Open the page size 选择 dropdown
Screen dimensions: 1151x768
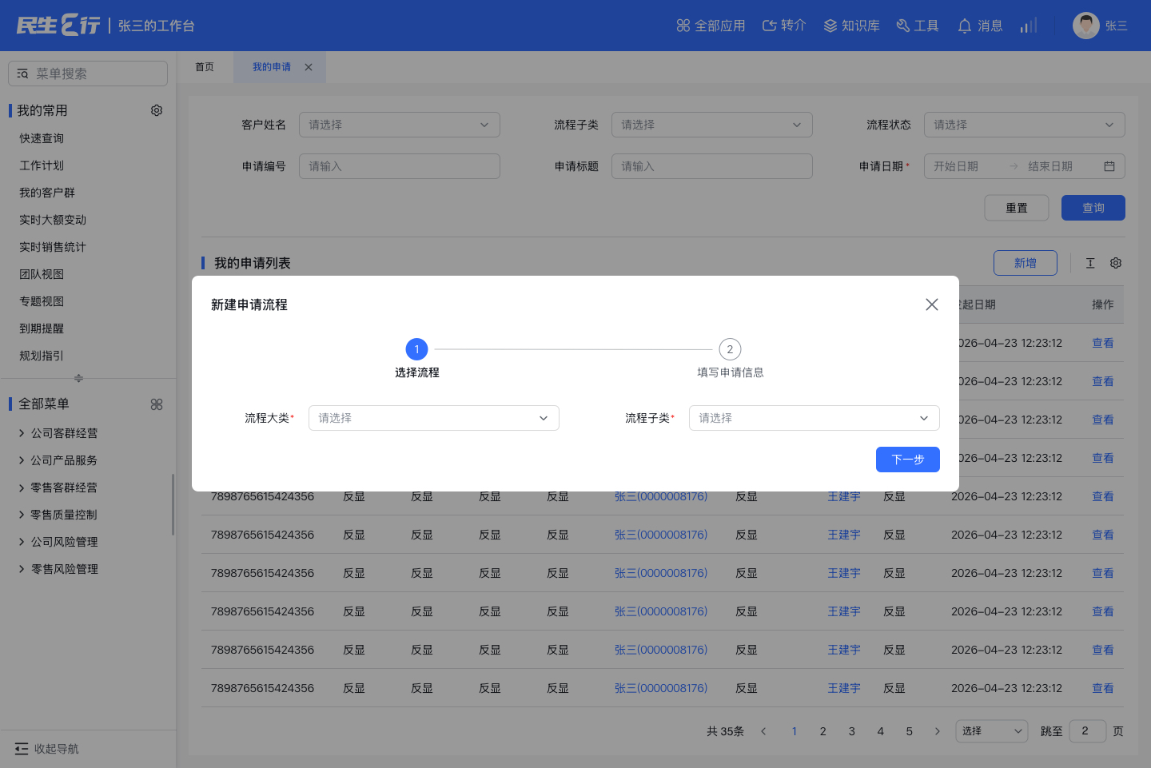992,731
